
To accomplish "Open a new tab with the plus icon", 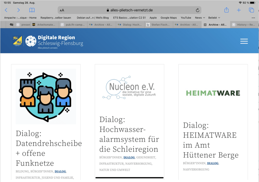I will pos(239,10).
